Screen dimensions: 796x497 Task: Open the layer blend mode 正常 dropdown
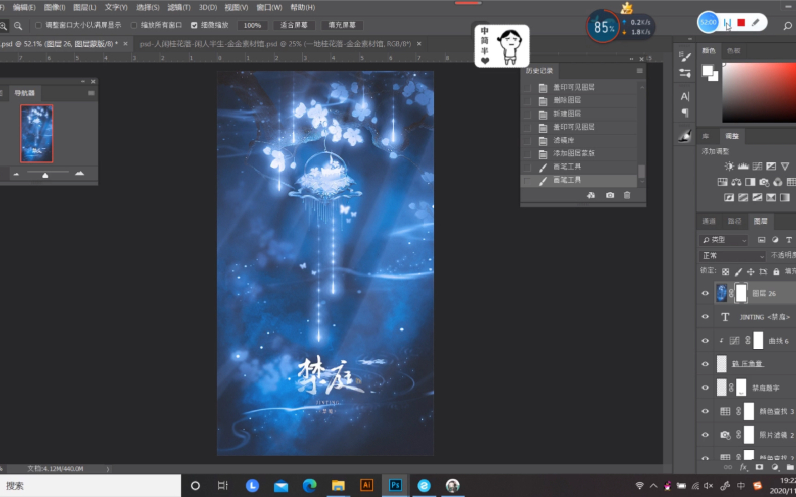click(x=733, y=256)
